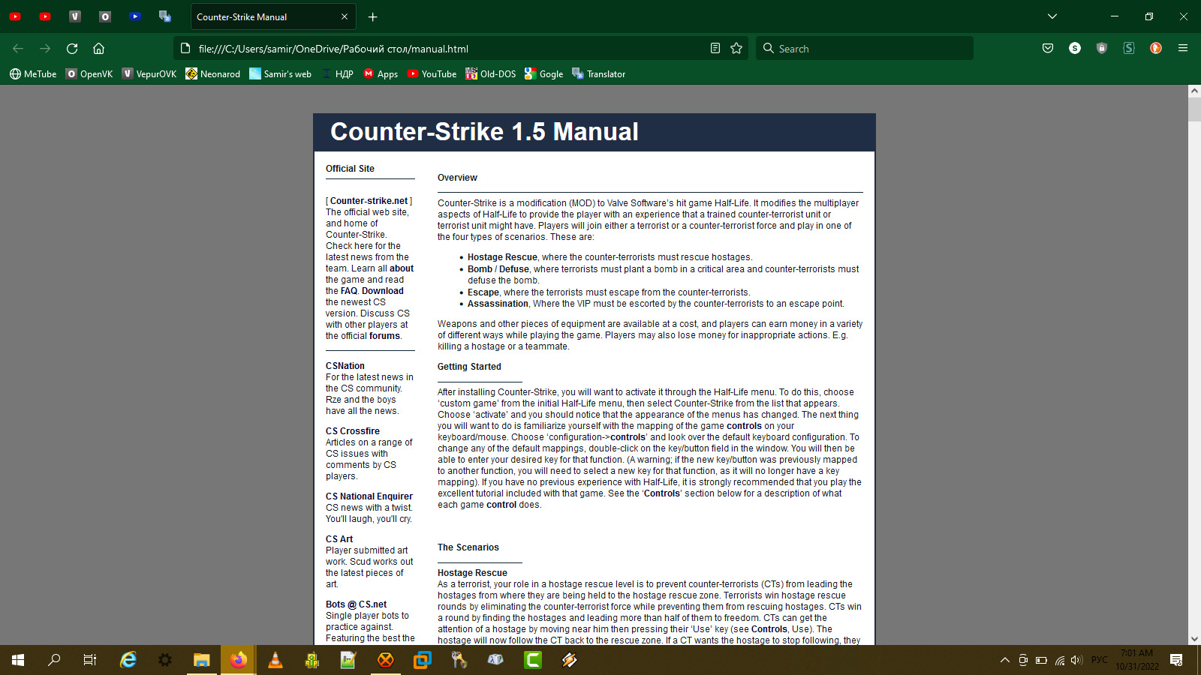Follow the Counter-strike.net link
Image resolution: width=1201 pixels, height=675 pixels.
369,201
